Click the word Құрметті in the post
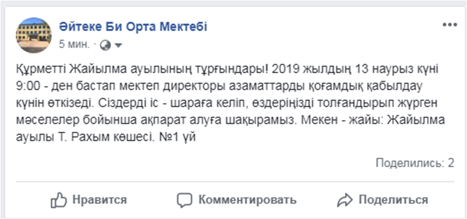 click(x=41, y=69)
